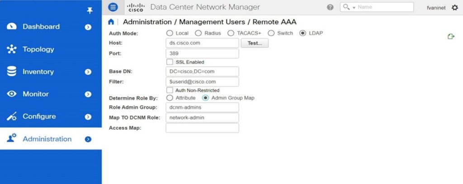Viewport: 463px width, 184px height.
Task: Click the Dashboard gauge icon
Action: (11, 26)
